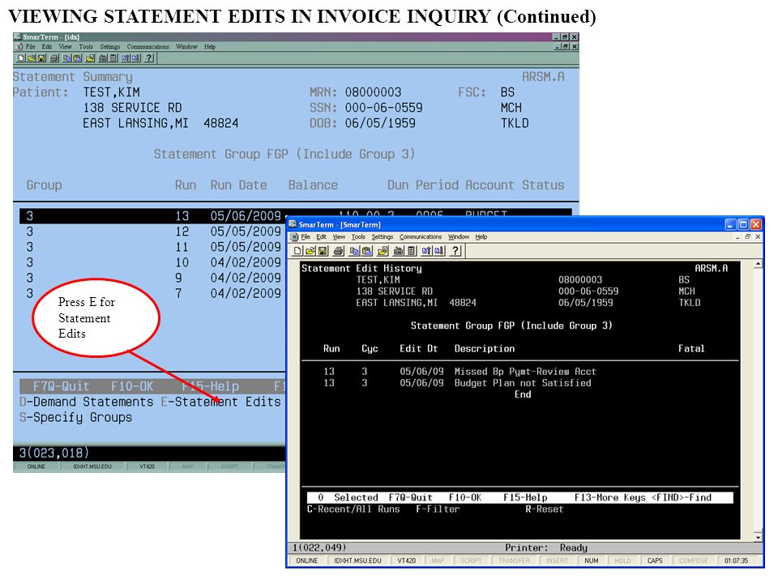The image size is (778, 583).
Task: Click Open folder icon in back idx window toolbar
Action: [31, 58]
